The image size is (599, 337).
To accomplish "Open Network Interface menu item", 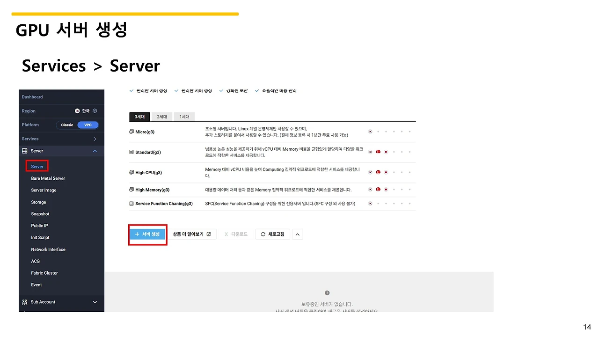I will (48, 249).
